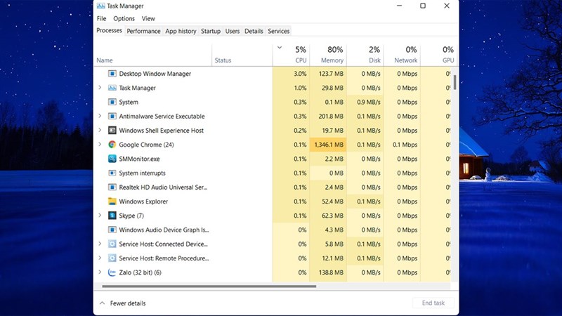Click the Realtek HD Audio icon
The image size is (562, 316).
pos(112,187)
